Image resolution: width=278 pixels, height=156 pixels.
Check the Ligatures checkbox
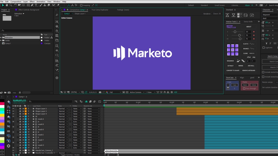click(x=264, y=48)
